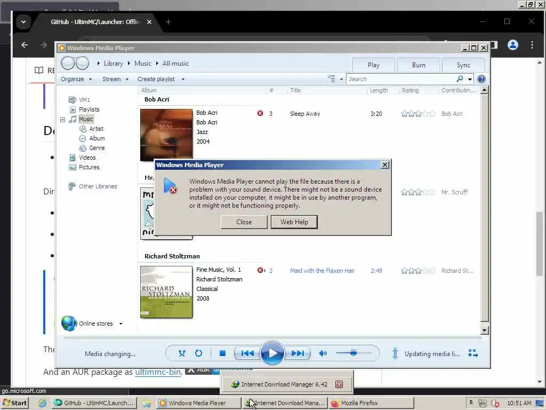
Task: Toggle repeat mode in media player
Action: pos(198,353)
